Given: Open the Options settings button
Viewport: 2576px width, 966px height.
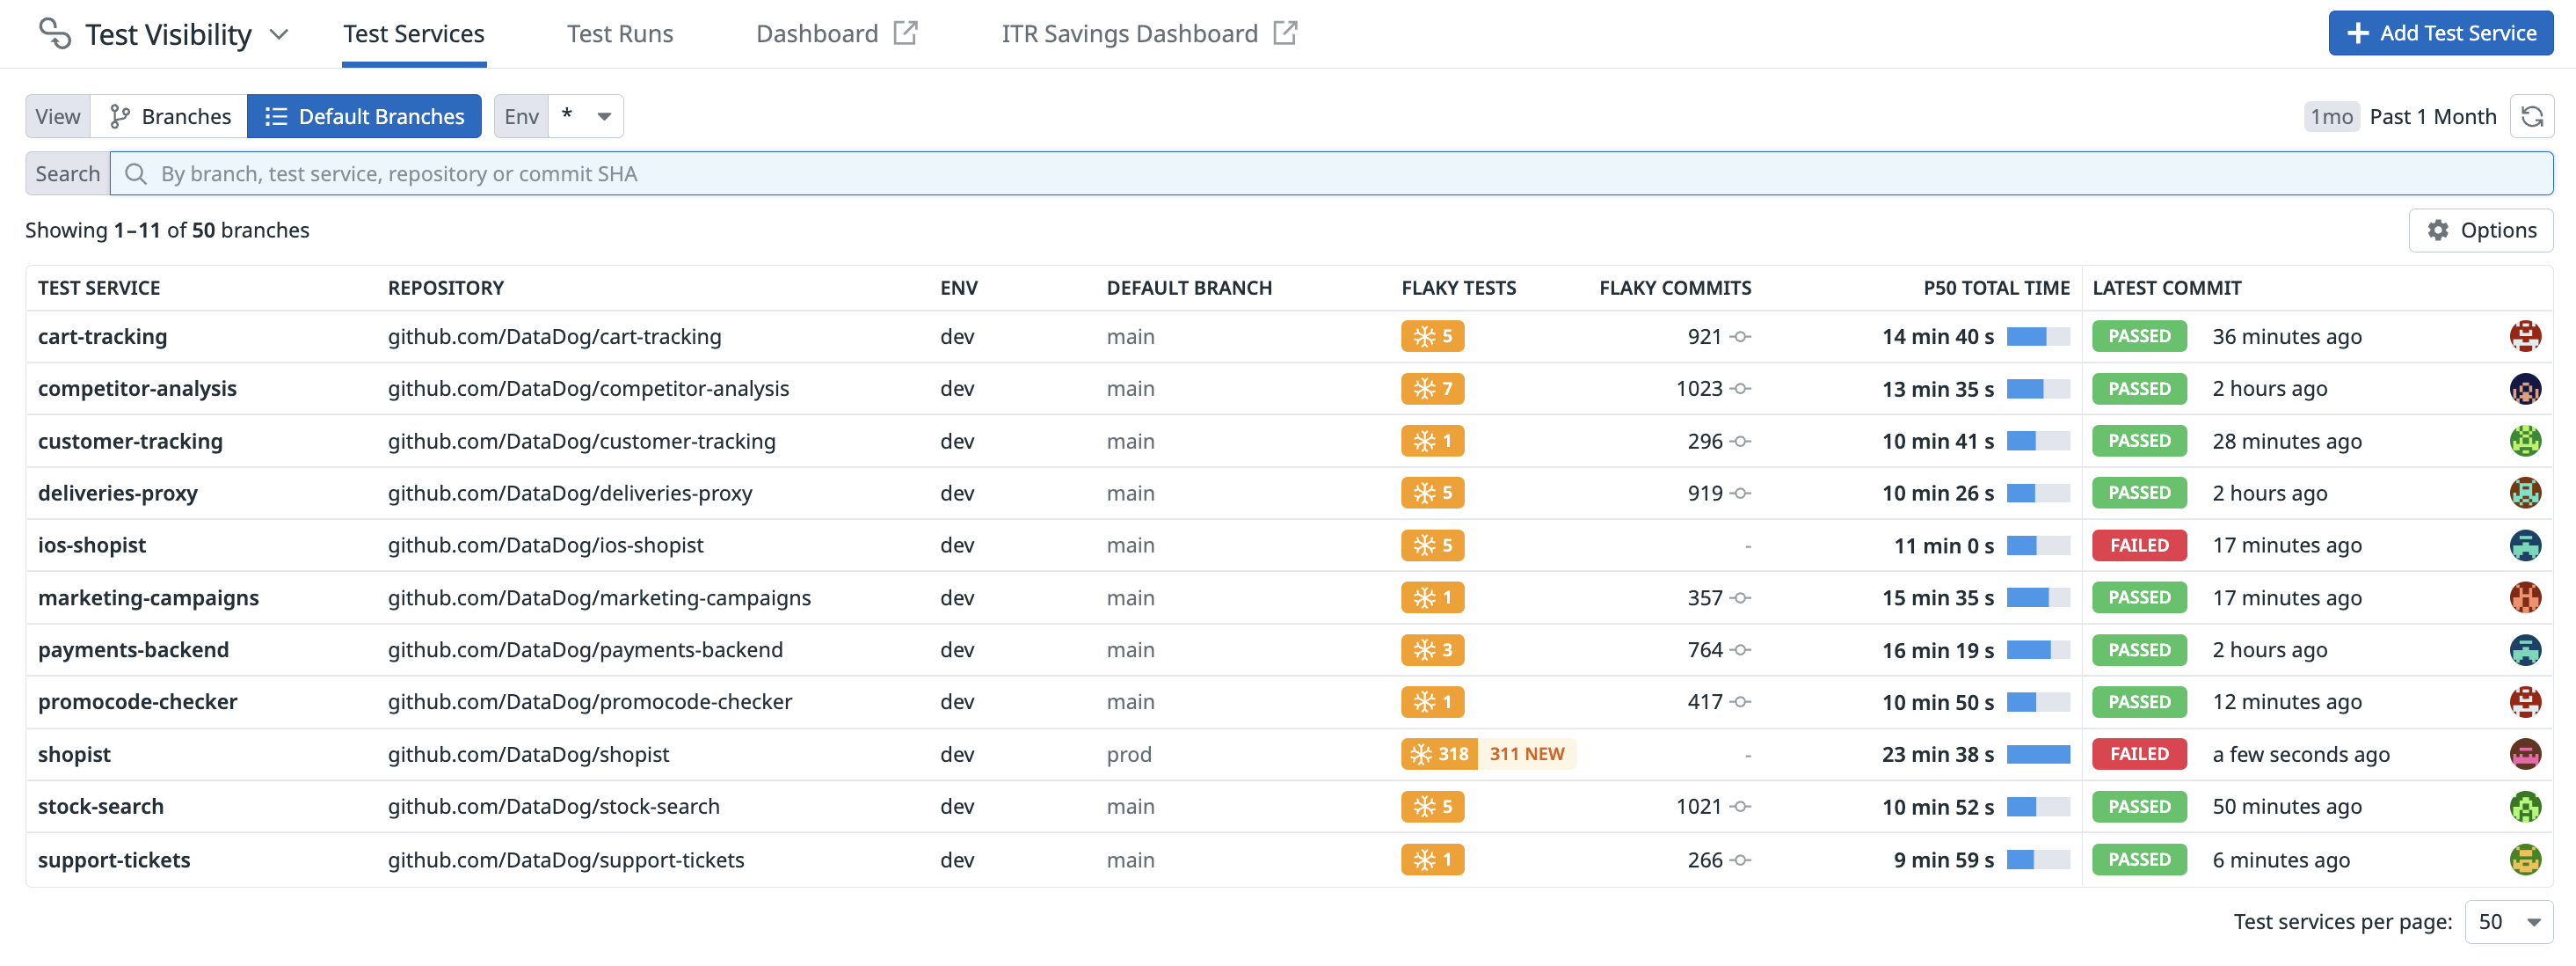Looking at the screenshot, I should point(2480,231).
